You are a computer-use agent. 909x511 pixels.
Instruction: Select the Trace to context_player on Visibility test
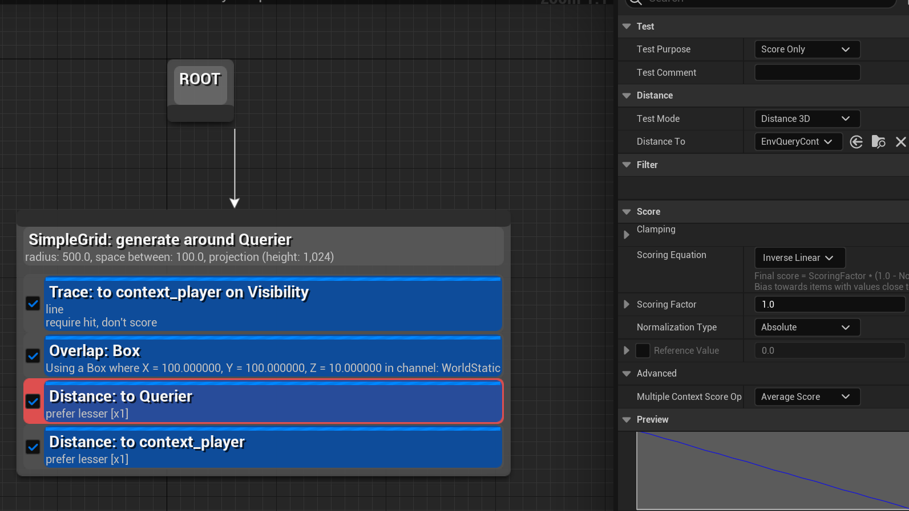[273, 304]
